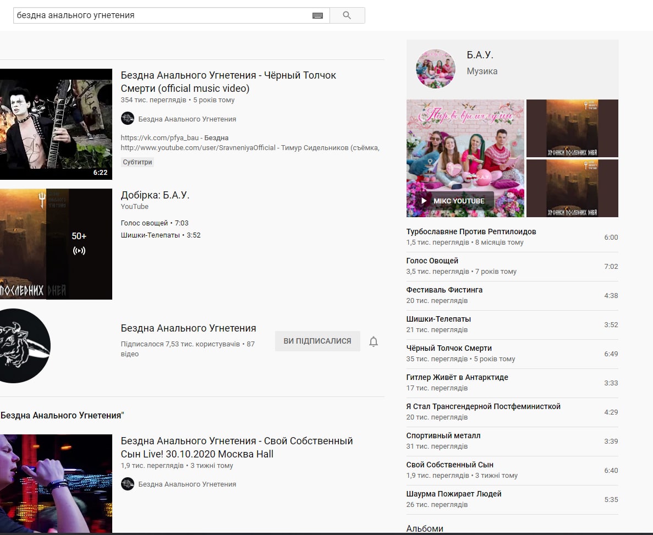
Task: Click Голос овощей 7:03 in playlist preview
Action: (155, 223)
